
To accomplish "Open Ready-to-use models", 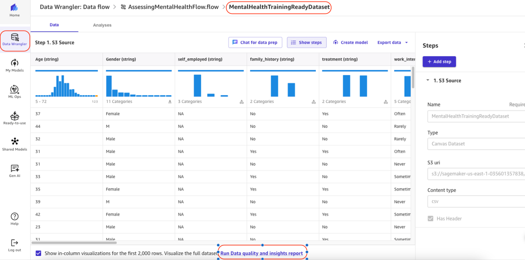I will pos(14,118).
